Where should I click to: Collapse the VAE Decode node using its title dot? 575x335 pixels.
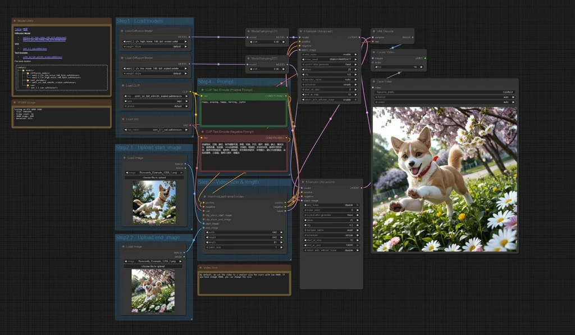pos(375,31)
